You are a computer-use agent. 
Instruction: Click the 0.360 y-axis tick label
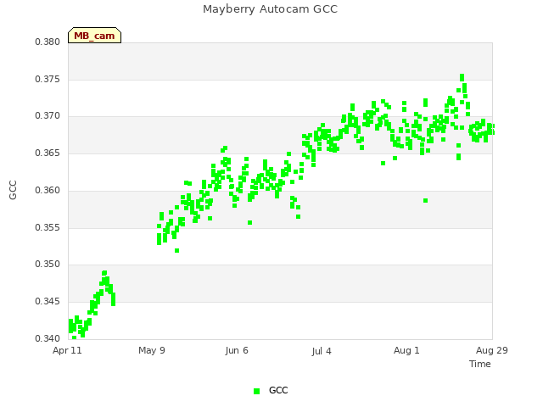(x=48, y=190)
